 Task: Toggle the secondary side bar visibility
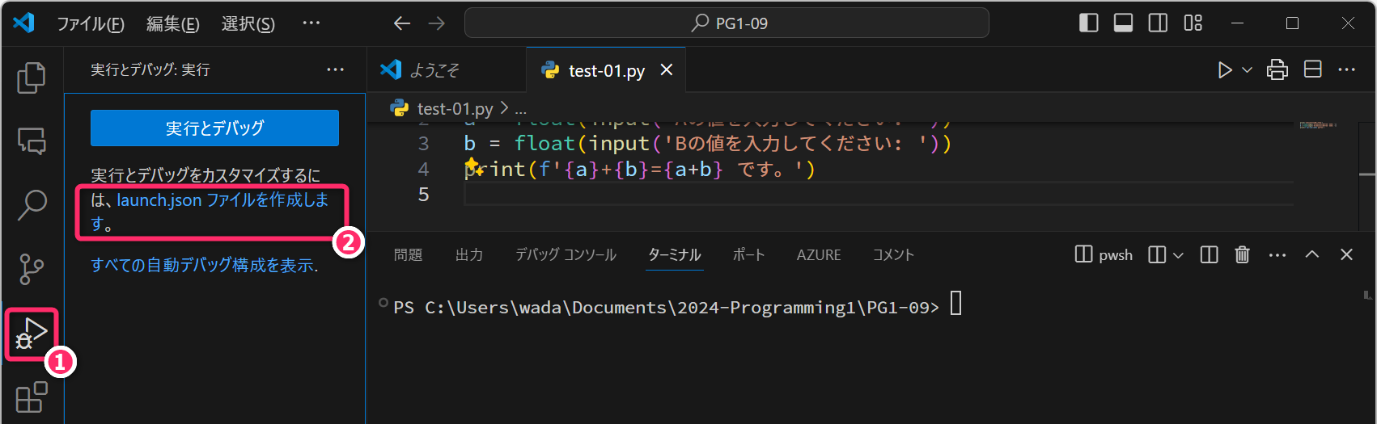[1158, 23]
